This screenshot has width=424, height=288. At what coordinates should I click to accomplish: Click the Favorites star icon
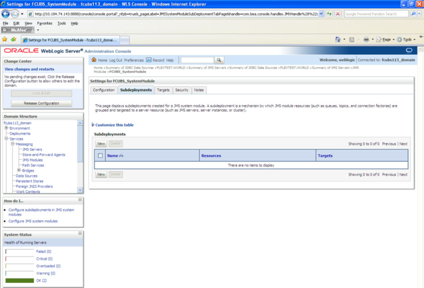tap(5, 40)
